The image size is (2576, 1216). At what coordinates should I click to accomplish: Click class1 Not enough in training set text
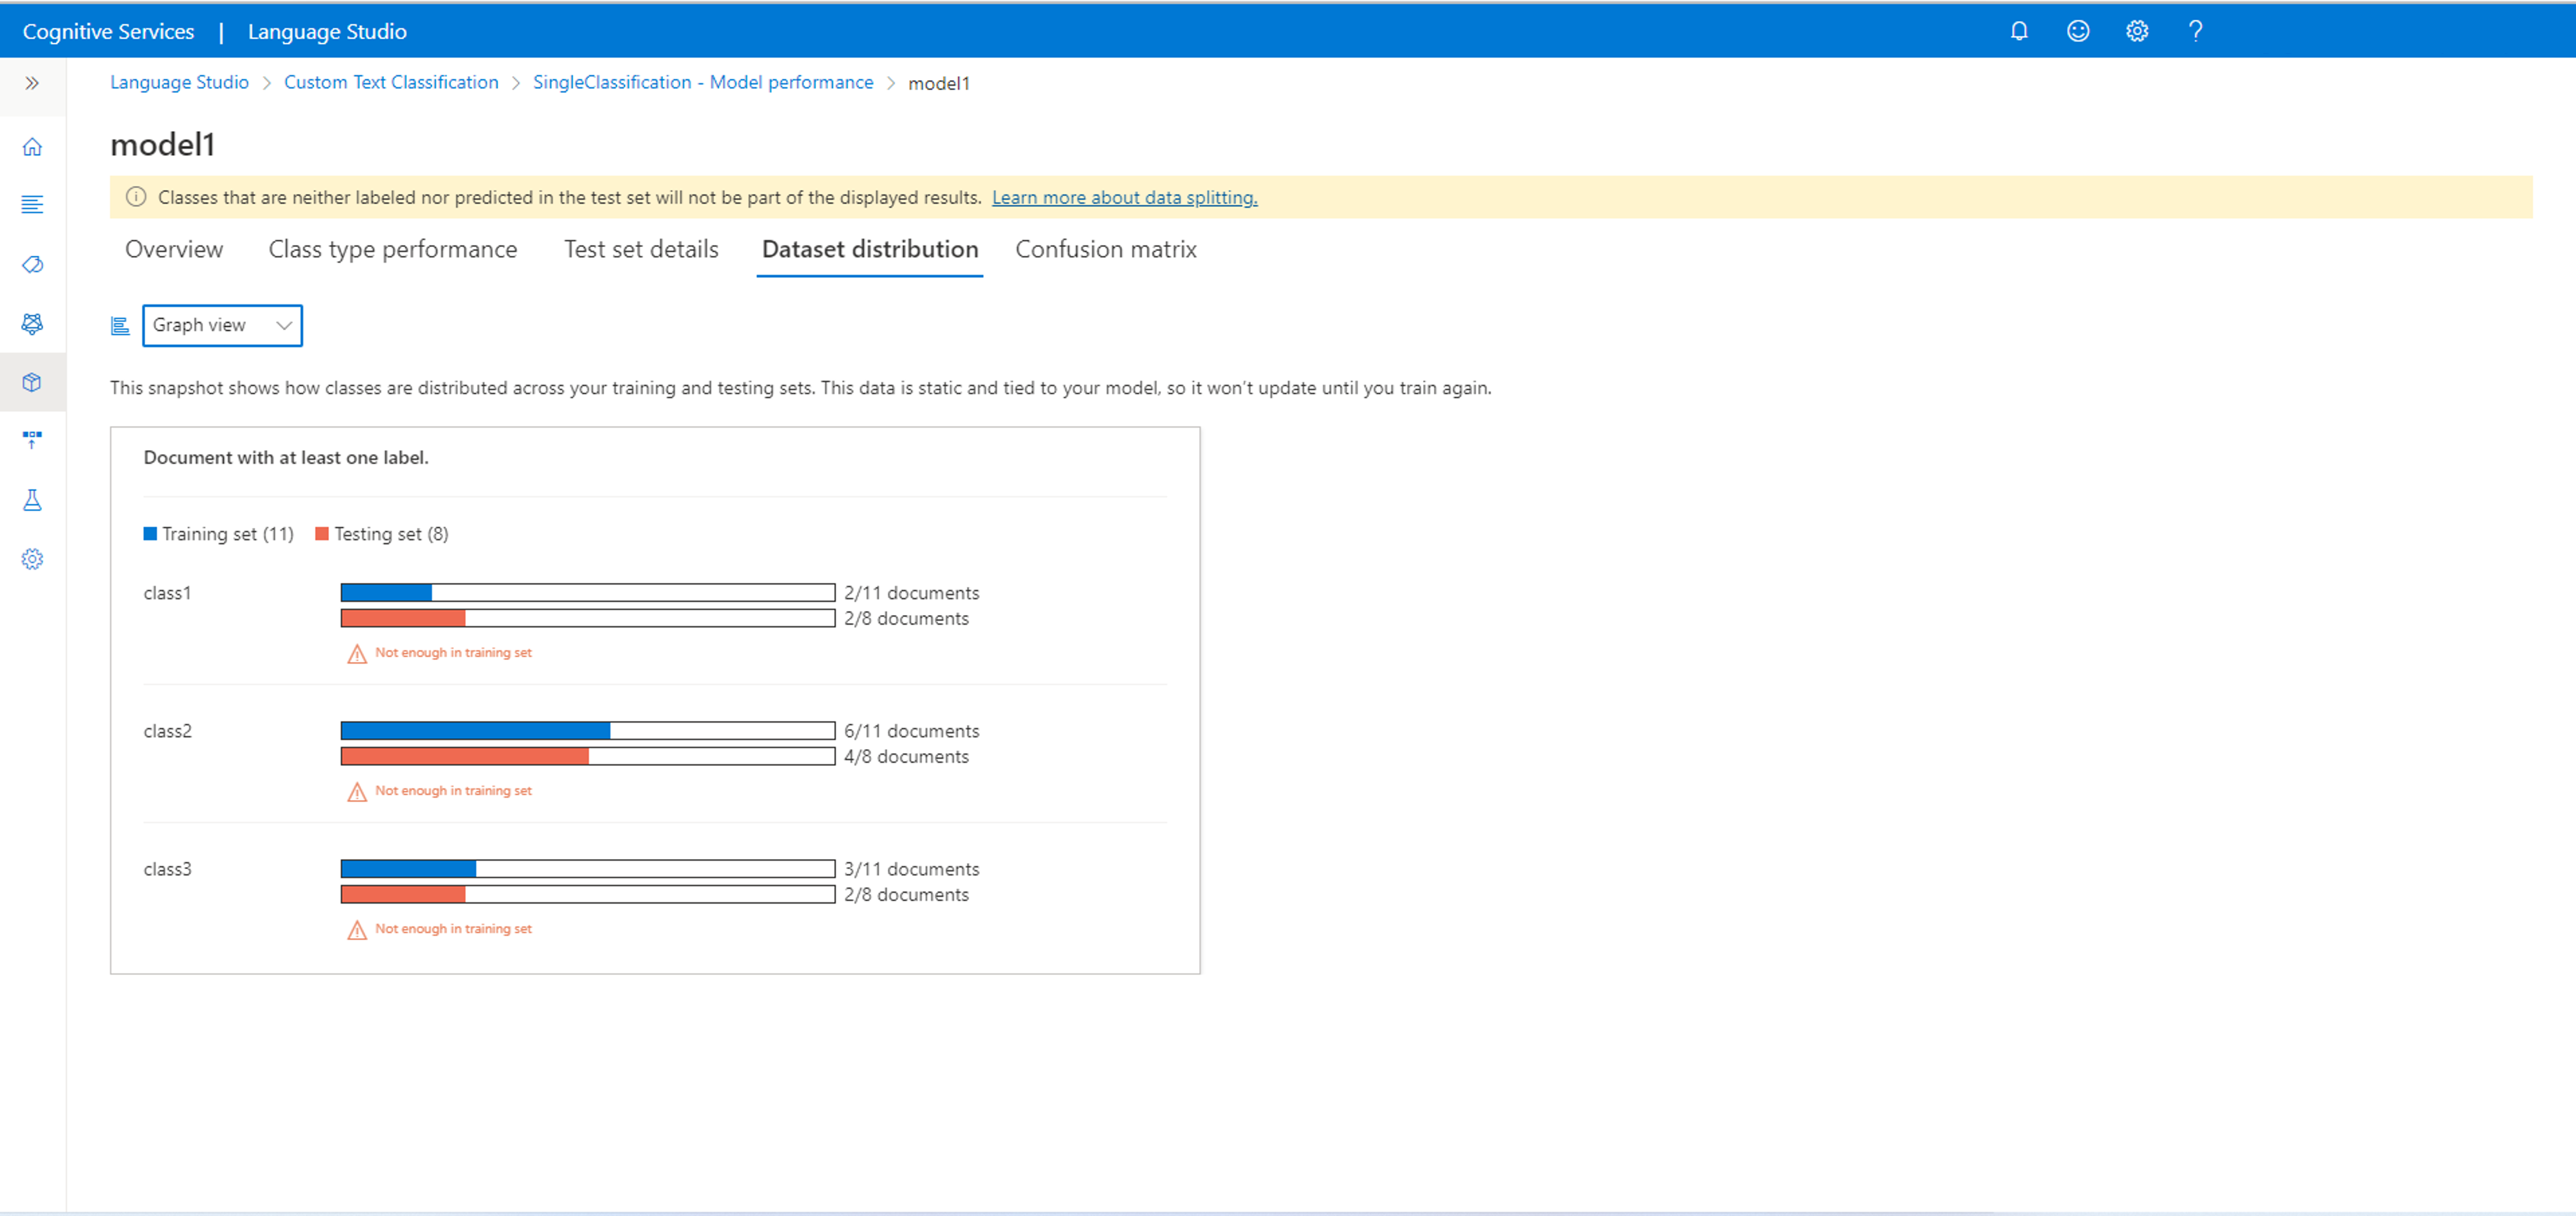(x=453, y=652)
